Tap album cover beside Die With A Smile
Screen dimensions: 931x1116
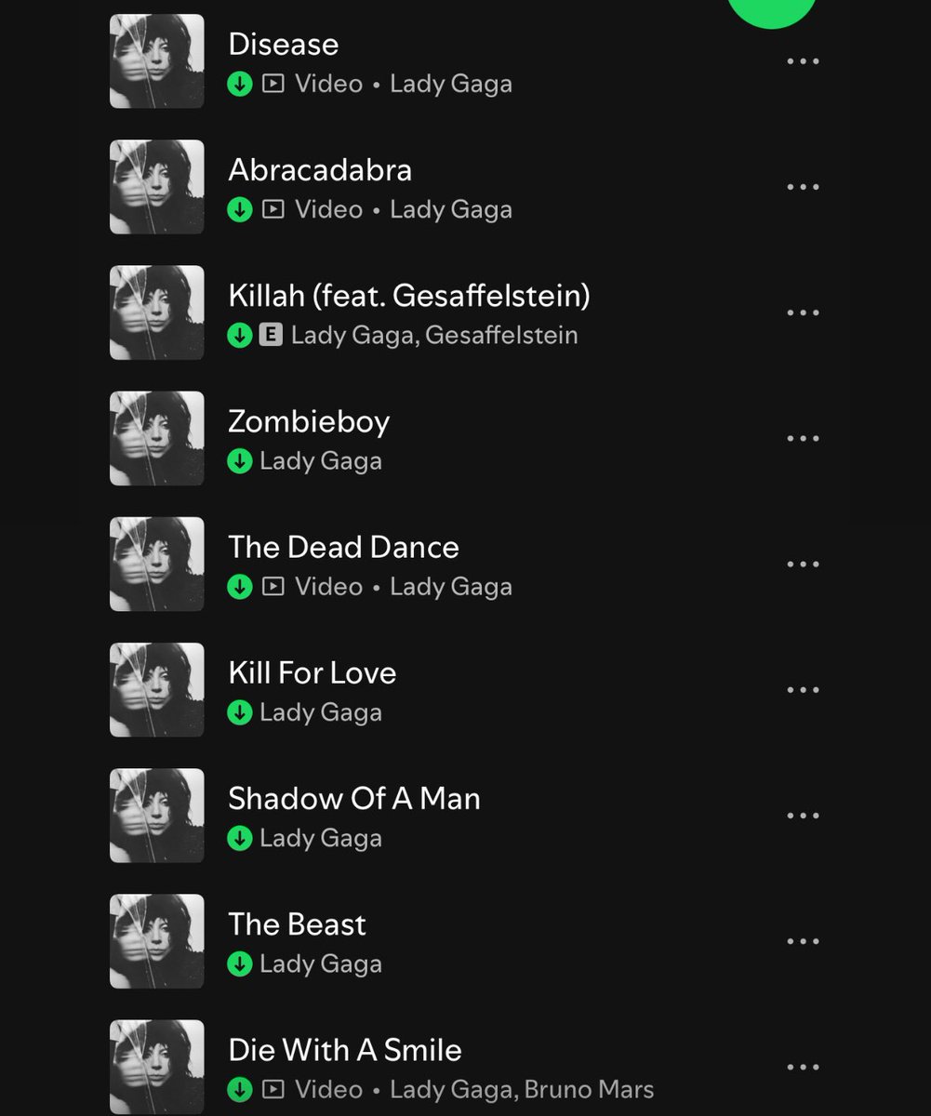(157, 1067)
